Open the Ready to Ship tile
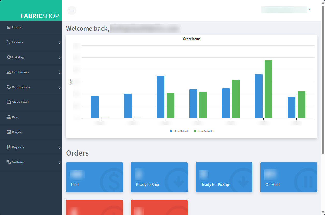325x215 pixels. coord(159,177)
